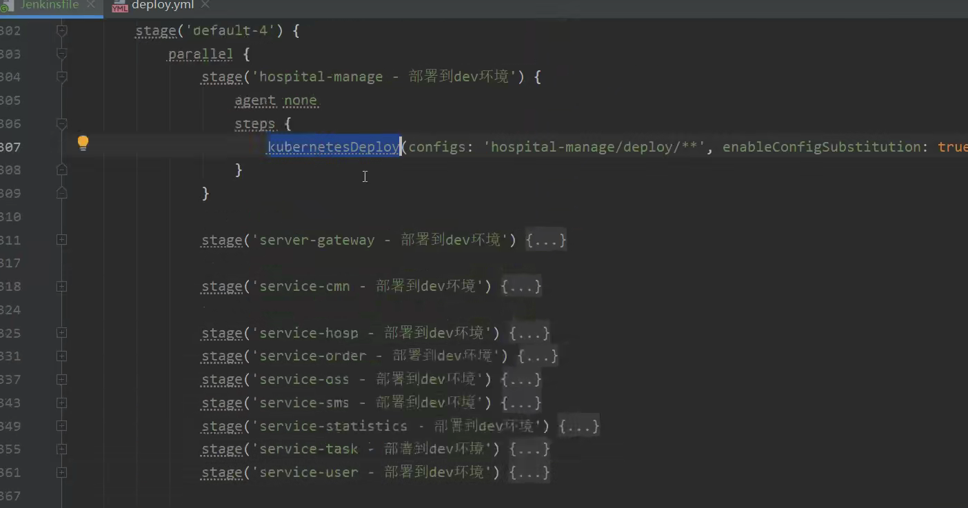Screen dimensions: 968x508
Task: Click the 'steps' keyword
Action: coord(255,124)
